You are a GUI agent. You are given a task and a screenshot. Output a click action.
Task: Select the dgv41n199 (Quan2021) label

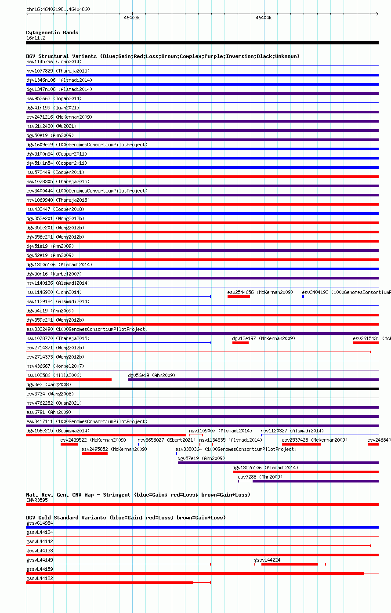(54, 108)
